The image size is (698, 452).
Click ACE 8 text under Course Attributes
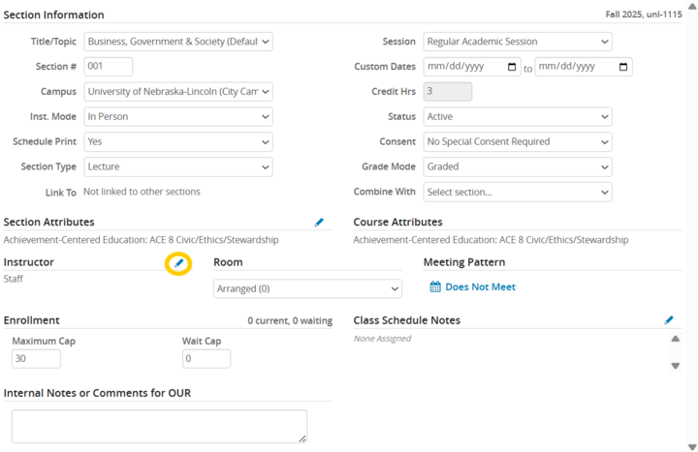[491, 240]
